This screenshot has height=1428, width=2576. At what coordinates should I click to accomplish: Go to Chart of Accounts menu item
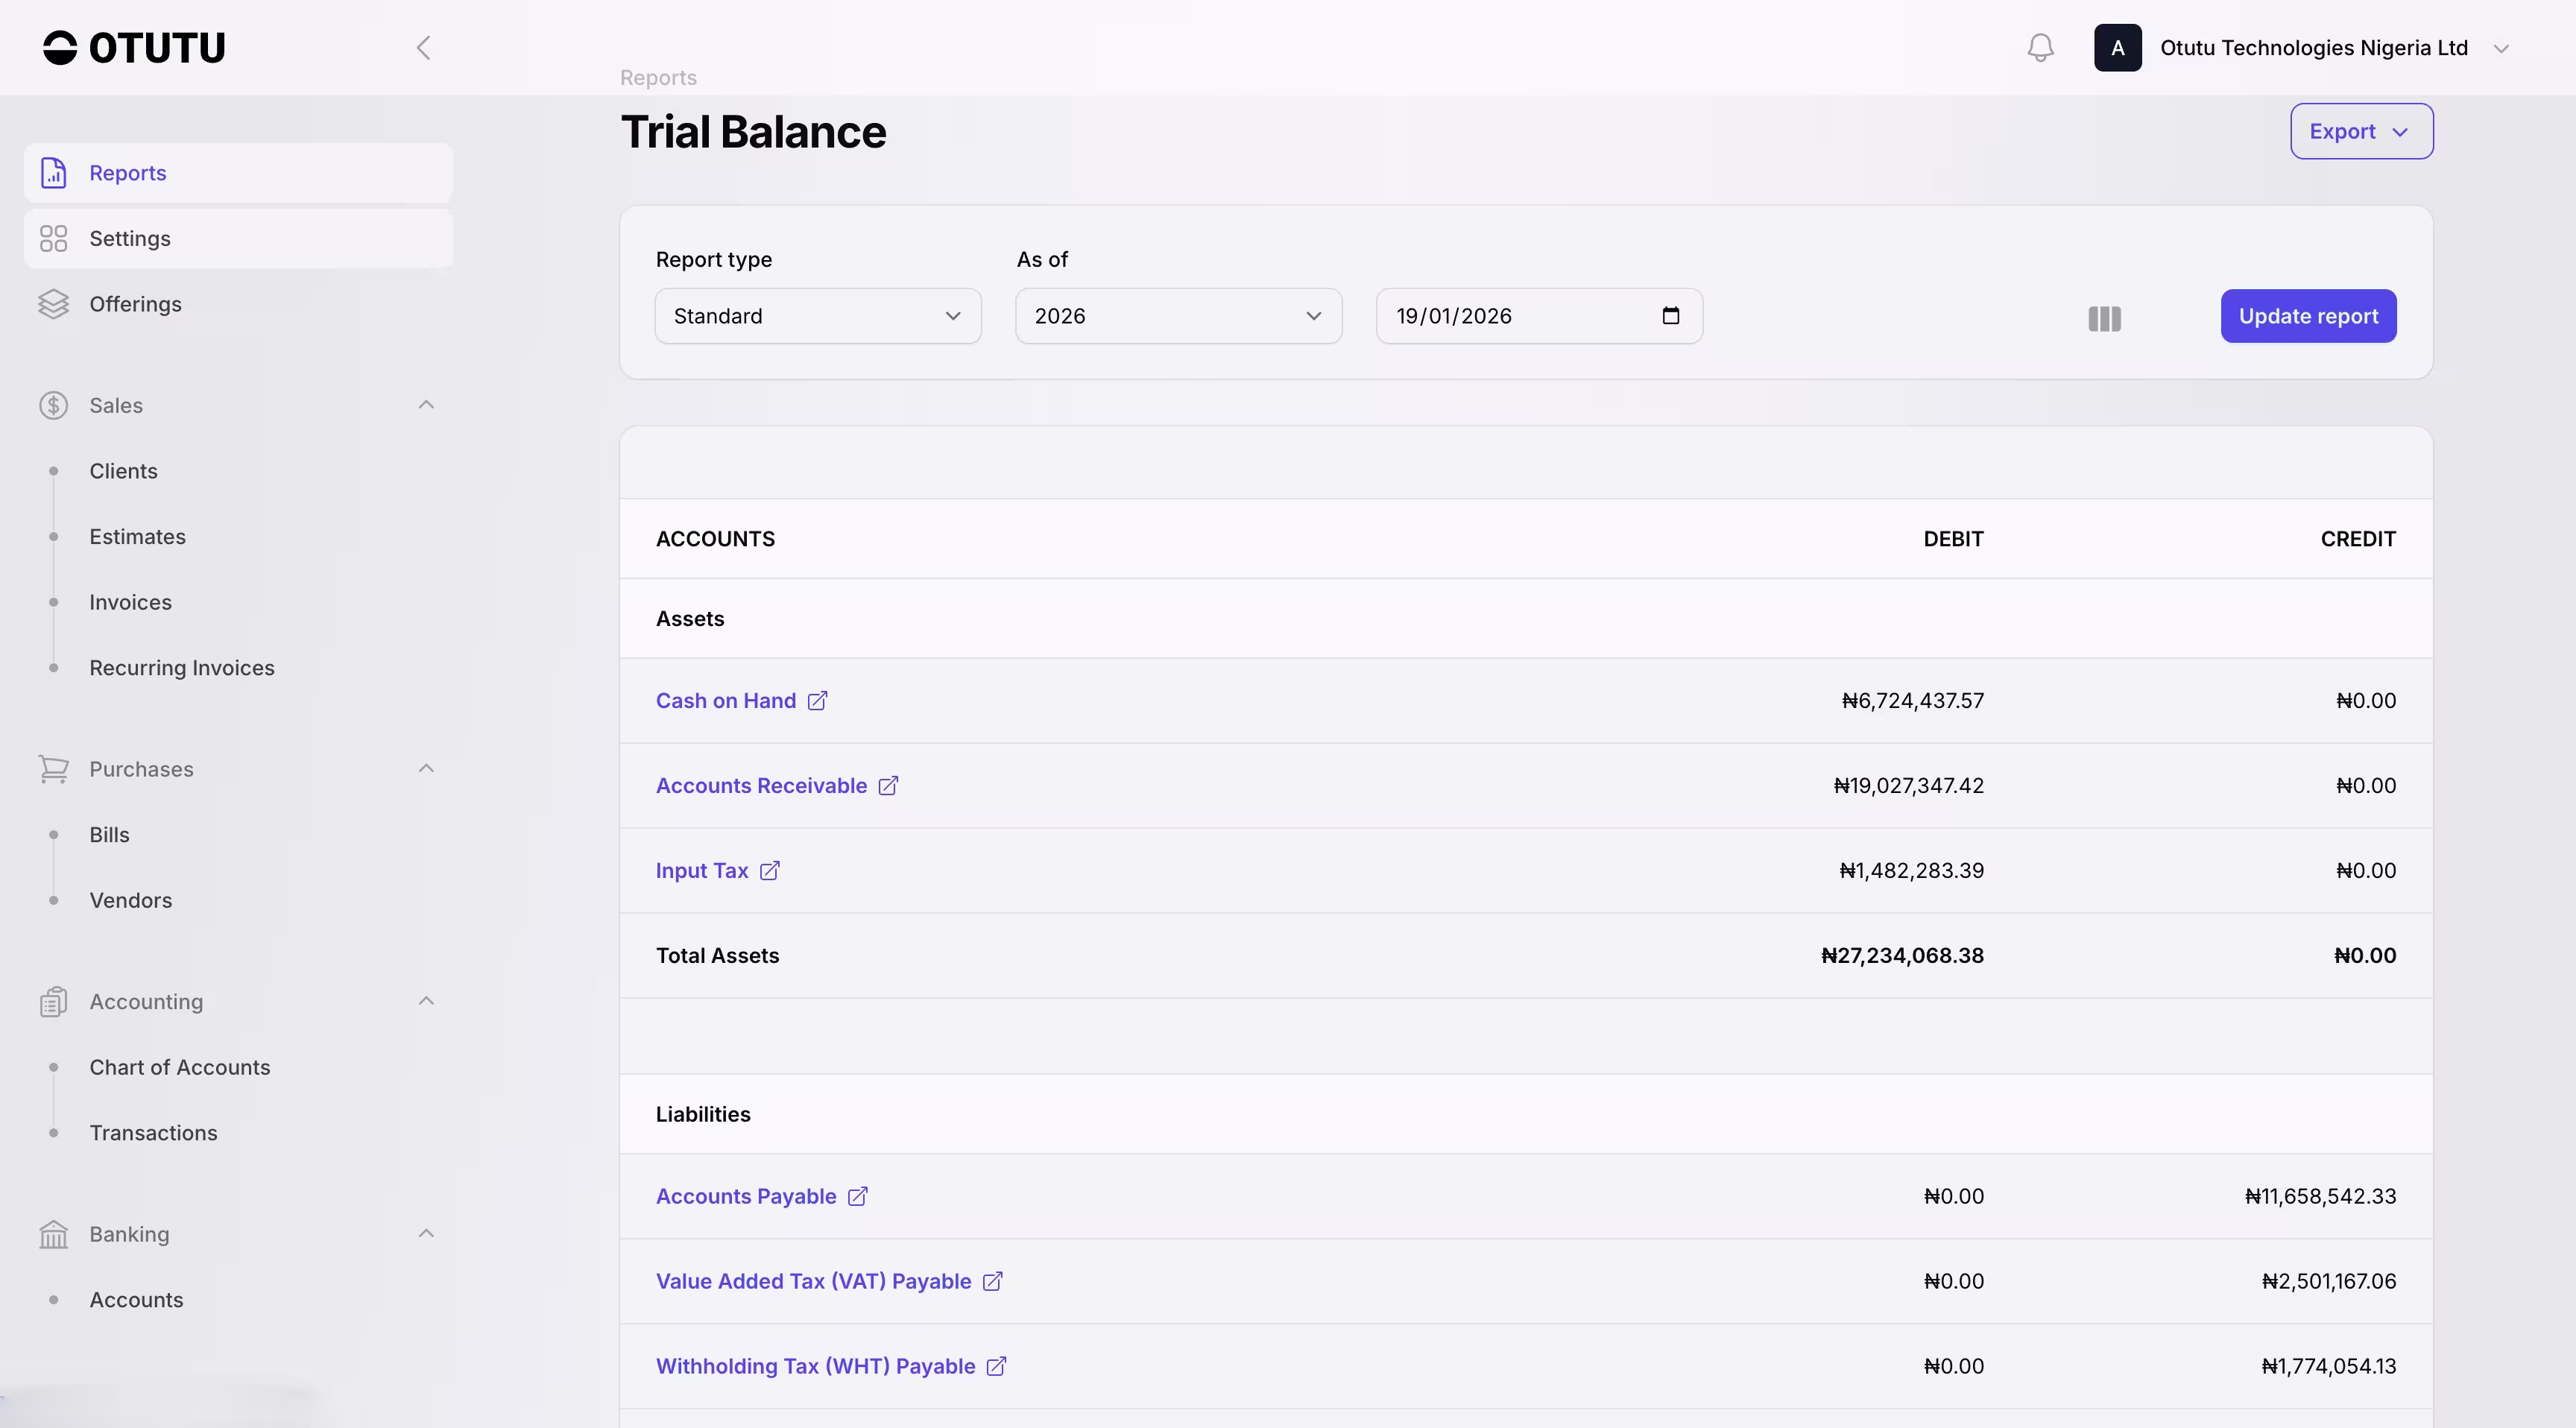click(x=179, y=1067)
